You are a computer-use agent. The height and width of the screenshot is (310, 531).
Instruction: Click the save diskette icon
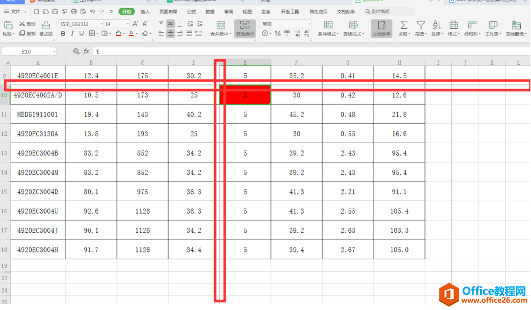[x=55, y=11]
